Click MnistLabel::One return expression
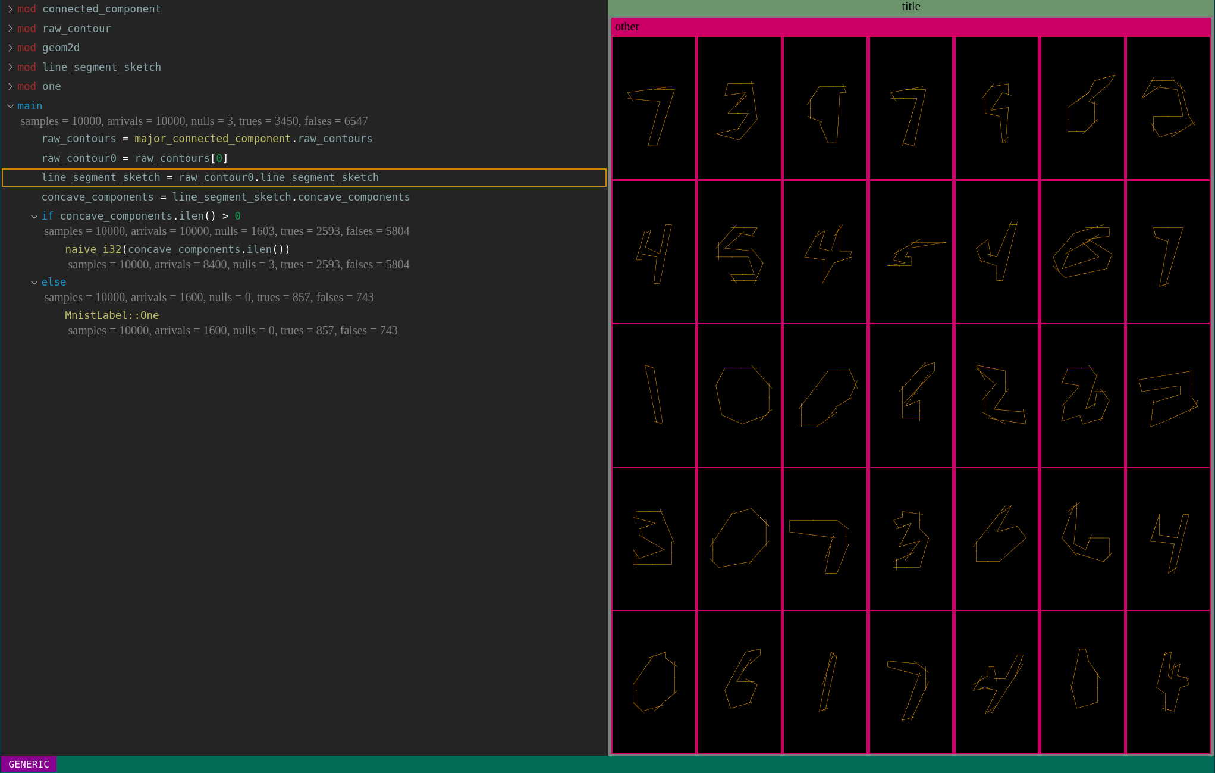Image resolution: width=1215 pixels, height=773 pixels. [112, 315]
